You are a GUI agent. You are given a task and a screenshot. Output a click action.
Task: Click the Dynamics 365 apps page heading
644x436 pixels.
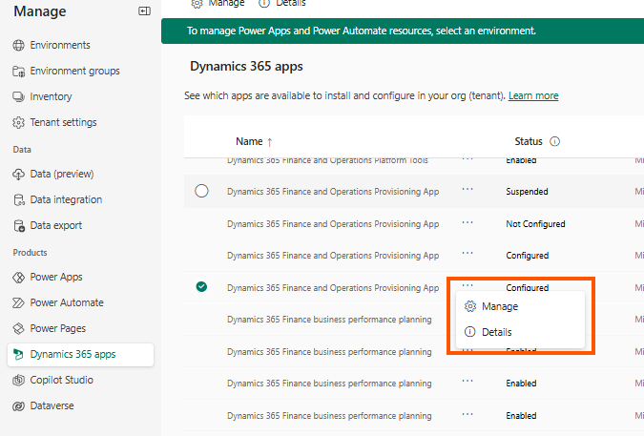point(246,67)
